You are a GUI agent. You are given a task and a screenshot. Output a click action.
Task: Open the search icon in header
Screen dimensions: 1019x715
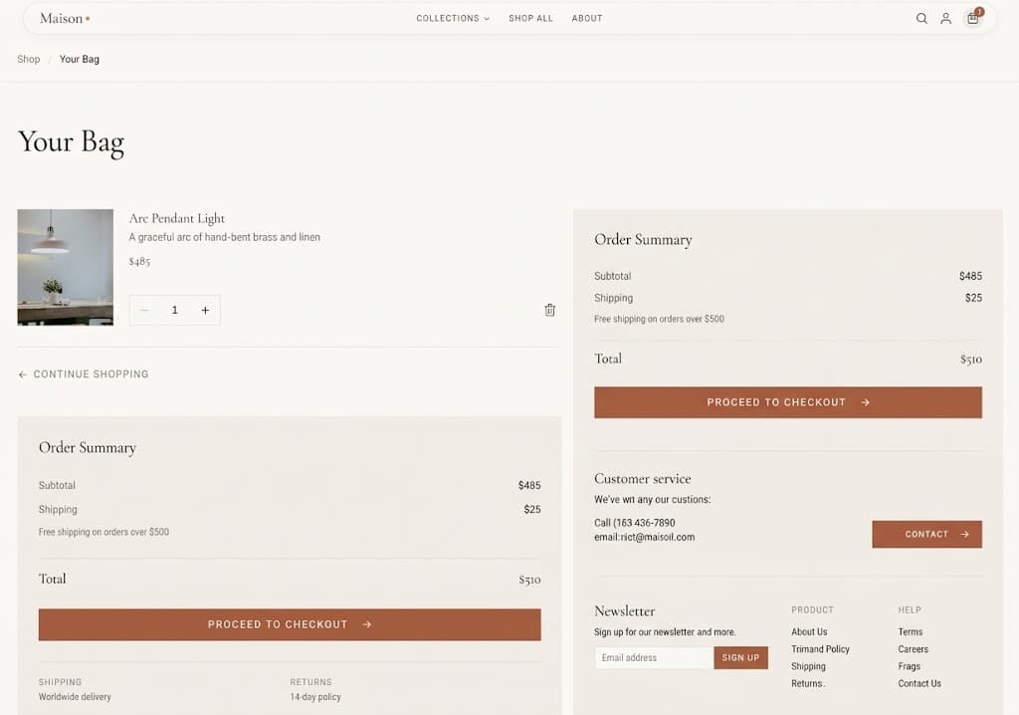[921, 18]
